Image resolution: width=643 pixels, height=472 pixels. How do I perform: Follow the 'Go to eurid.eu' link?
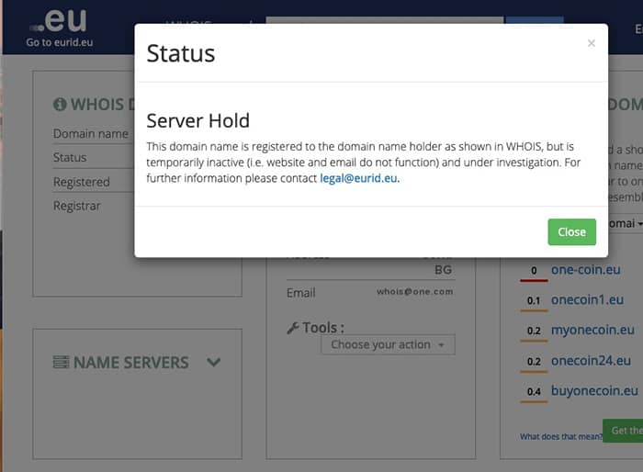click(60, 42)
